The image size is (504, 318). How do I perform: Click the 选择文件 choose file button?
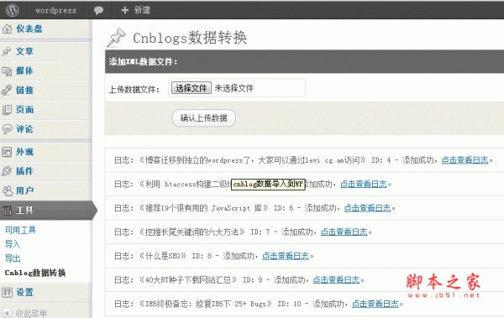192,88
